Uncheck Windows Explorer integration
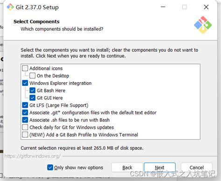 pyautogui.click(x=25, y=83)
